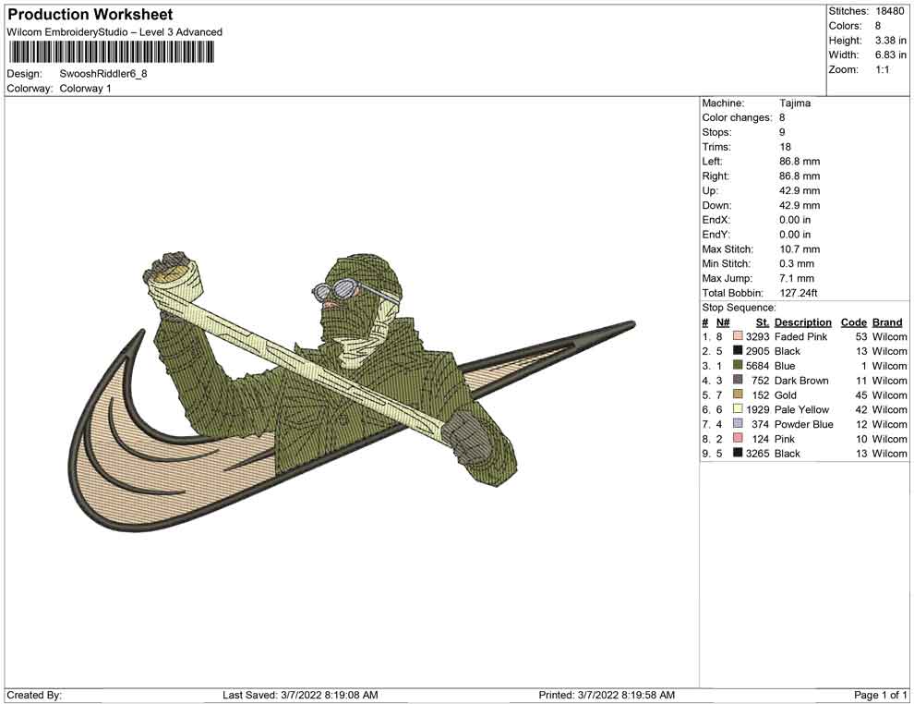The width and height of the screenshot is (914, 704).
Task: Click the Stitches value '18480'
Action: click(889, 11)
